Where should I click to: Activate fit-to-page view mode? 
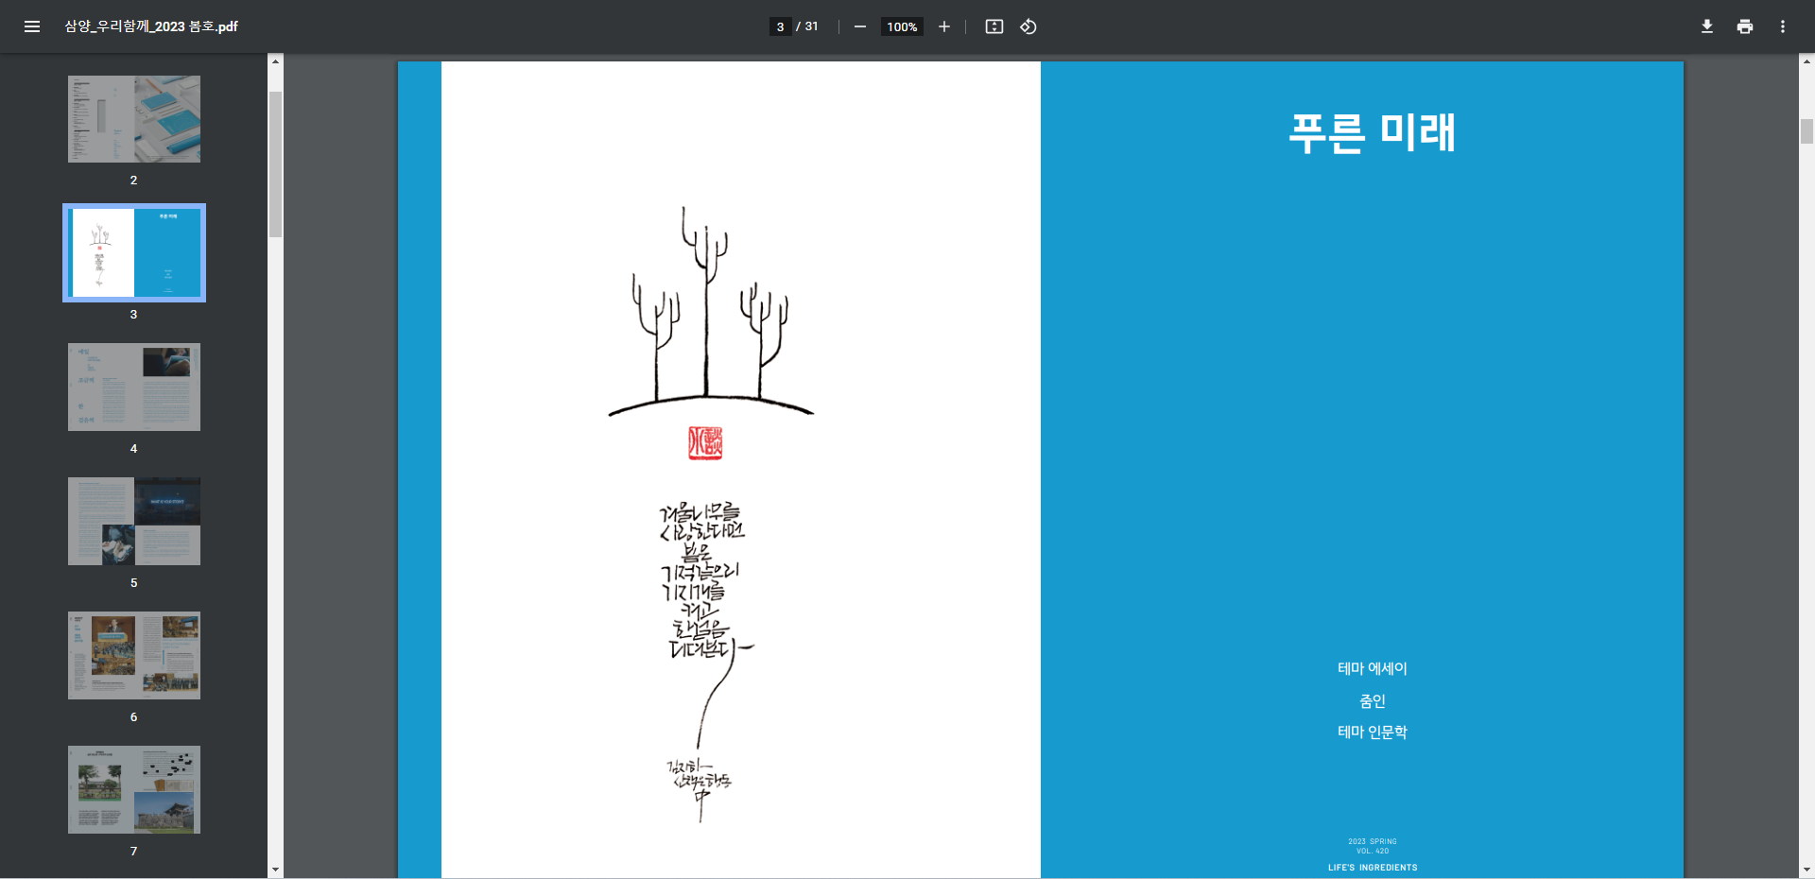pyautogui.click(x=994, y=26)
